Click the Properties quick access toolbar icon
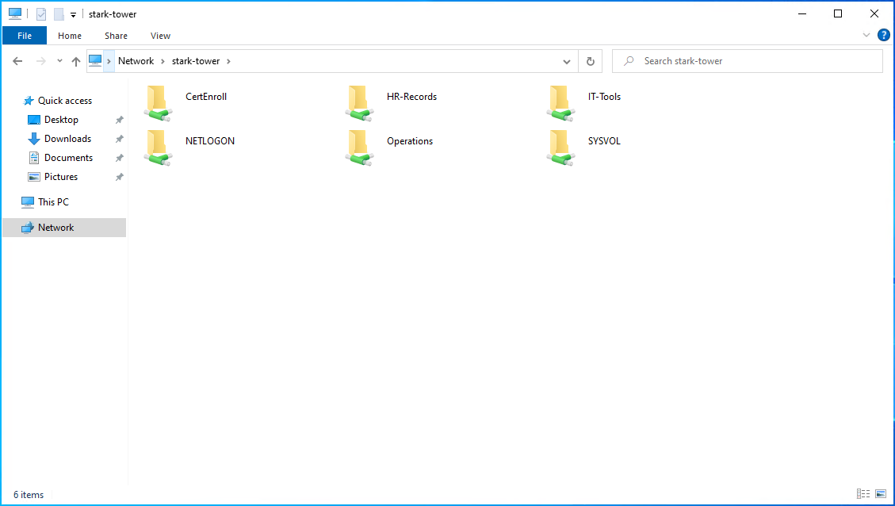The height and width of the screenshot is (506, 895). pyautogui.click(x=41, y=14)
